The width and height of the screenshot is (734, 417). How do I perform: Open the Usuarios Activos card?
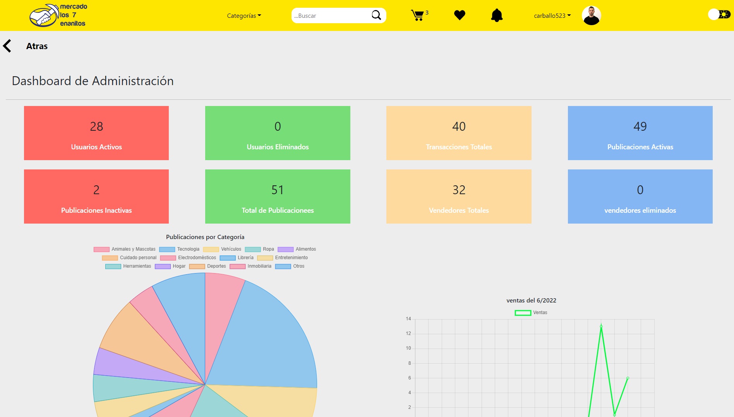coord(96,133)
